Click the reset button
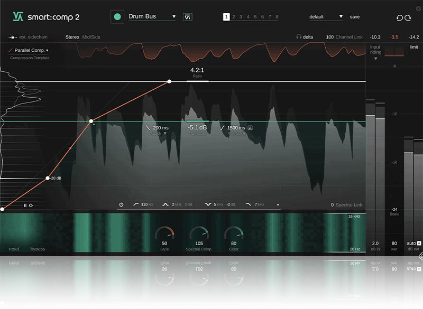423x309 pixels. [x=14, y=249]
